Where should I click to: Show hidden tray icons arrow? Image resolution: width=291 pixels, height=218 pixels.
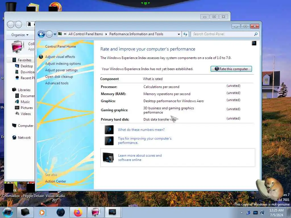coord(242,213)
